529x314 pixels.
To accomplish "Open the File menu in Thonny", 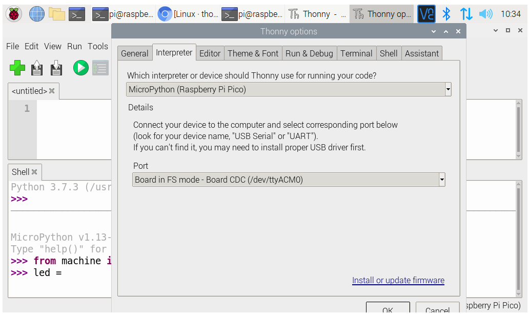I will point(12,46).
